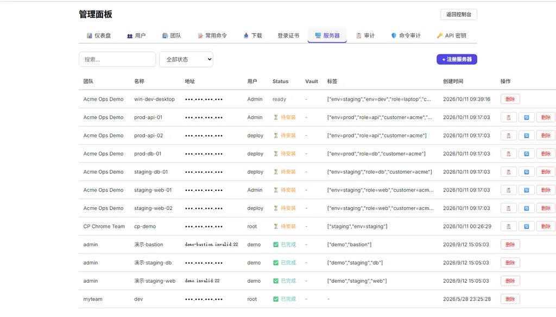Image resolution: width=556 pixels, height=317 pixels.
Task: Open the 全部状态 status filter dropdown
Action: coord(186,59)
